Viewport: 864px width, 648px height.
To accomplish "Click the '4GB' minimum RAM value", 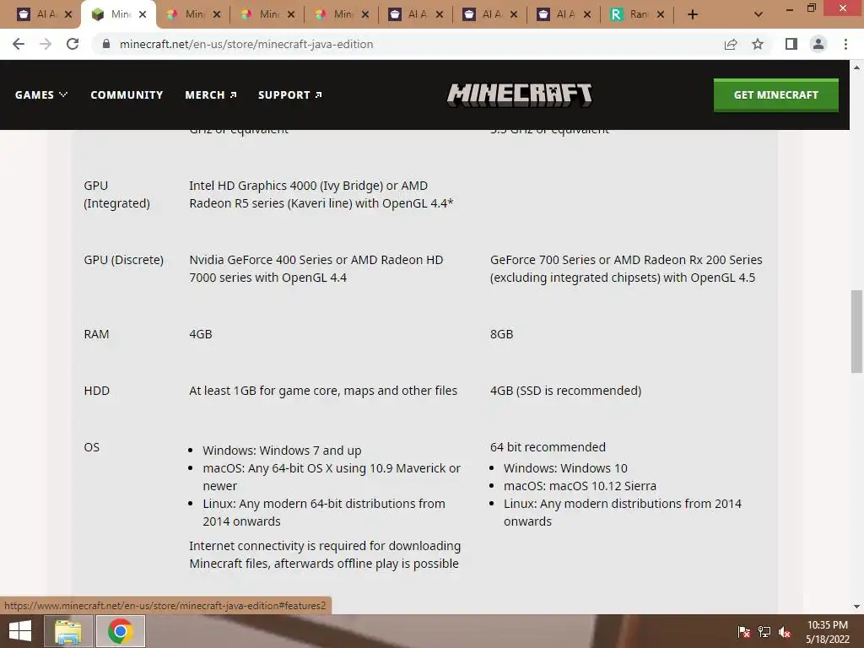I will [201, 334].
